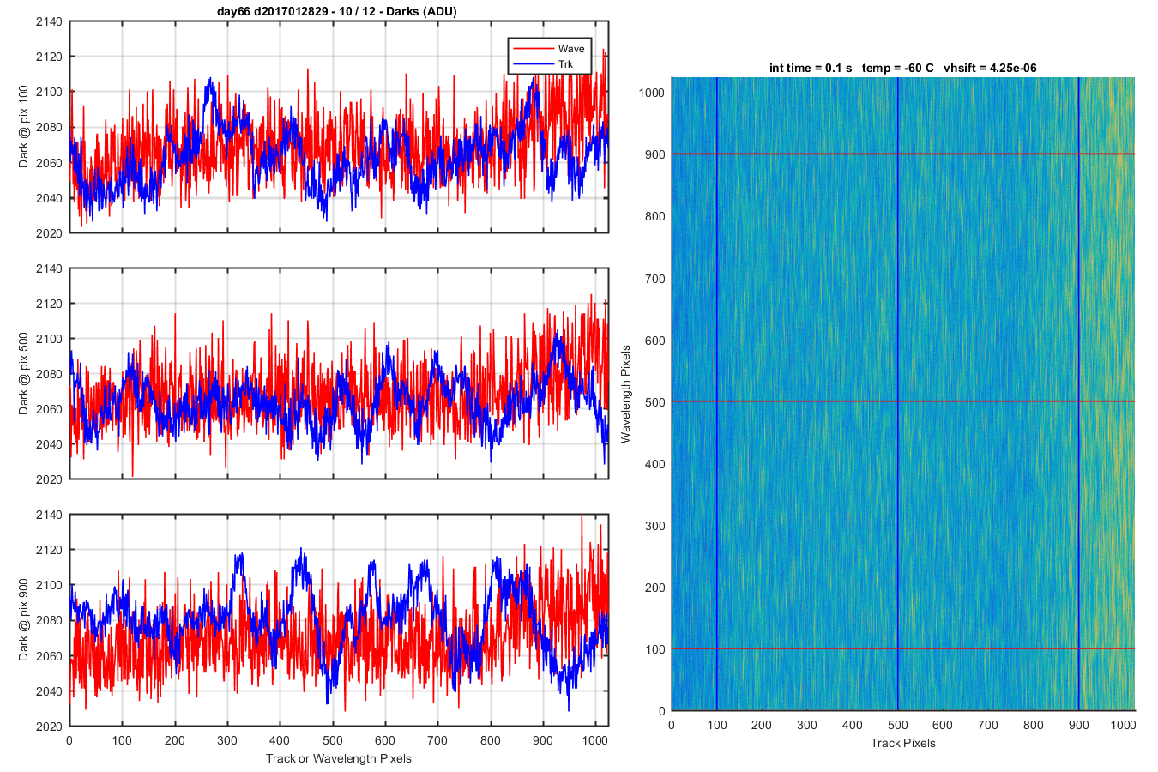Click the 800 tick on 'Track or Wavelength Pixels' axis
Image resolution: width=1158 pixels, height=772 pixels.
pos(491,740)
